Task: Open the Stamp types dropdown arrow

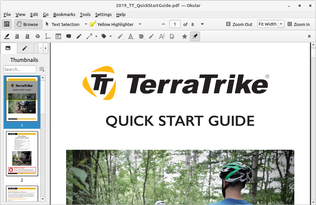Action: tap(111, 36)
